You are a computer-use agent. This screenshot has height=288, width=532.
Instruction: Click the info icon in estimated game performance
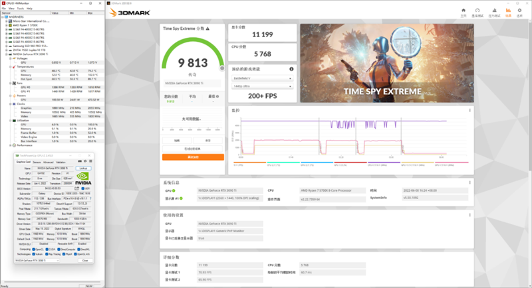(291, 69)
